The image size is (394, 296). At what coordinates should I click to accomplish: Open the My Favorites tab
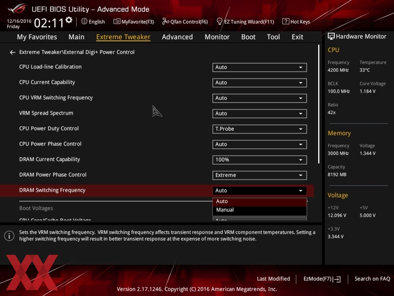(x=37, y=37)
